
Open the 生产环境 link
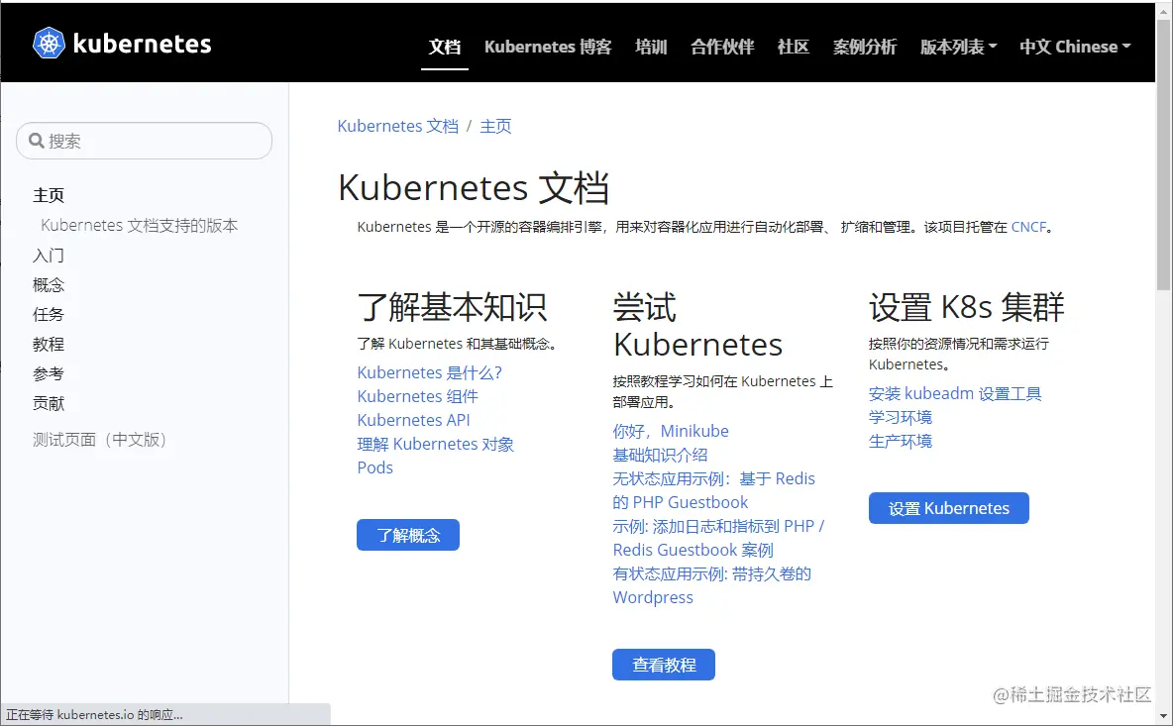pyautogui.click(x=900, y=441)
